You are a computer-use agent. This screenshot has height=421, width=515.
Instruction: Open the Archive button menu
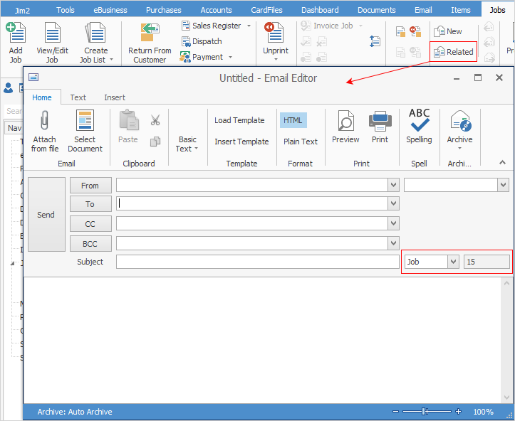point(459,131)
